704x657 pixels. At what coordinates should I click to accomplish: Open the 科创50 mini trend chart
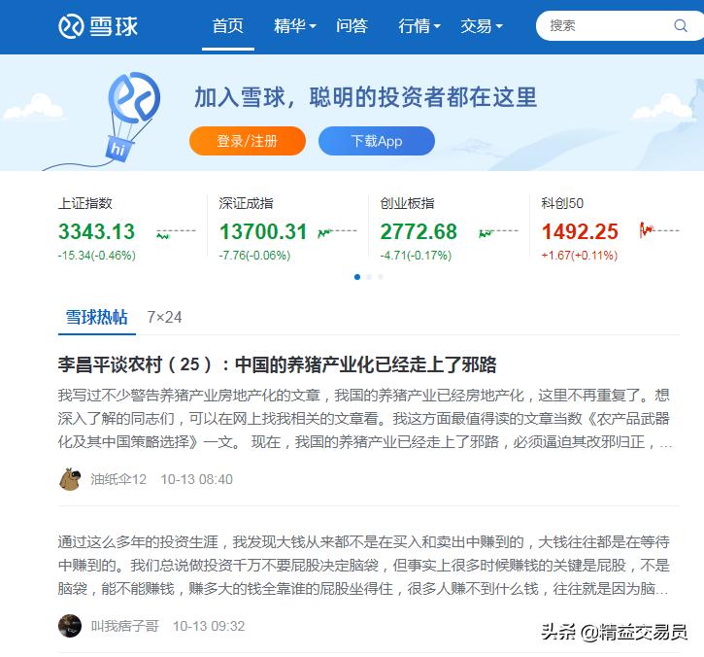[659, 229]
